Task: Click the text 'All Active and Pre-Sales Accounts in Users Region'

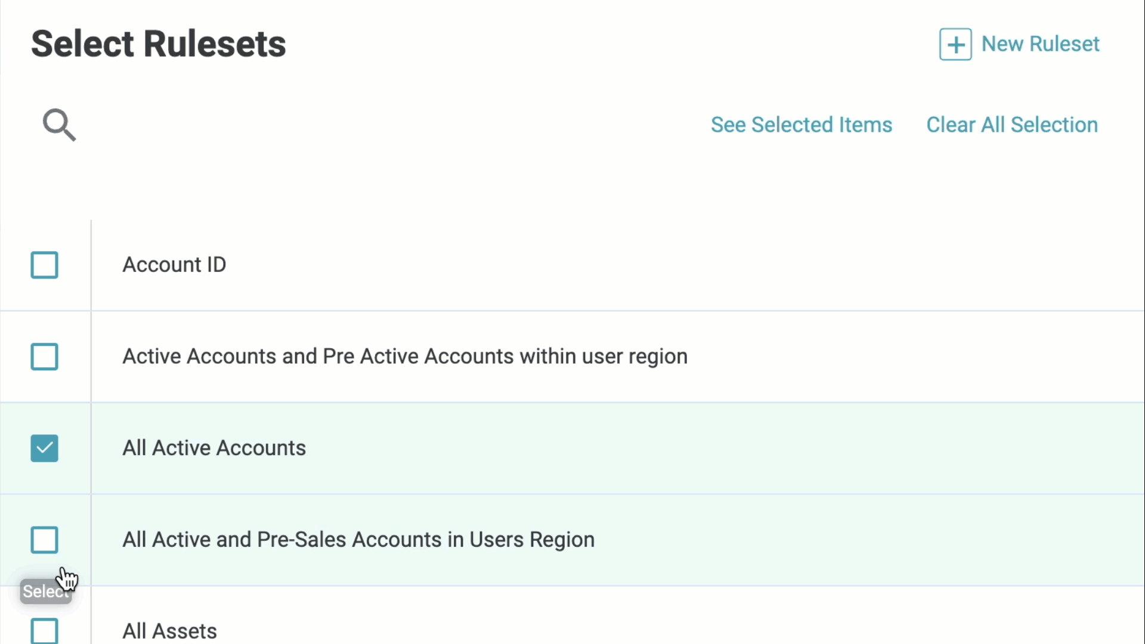Action: click(358, 540)
